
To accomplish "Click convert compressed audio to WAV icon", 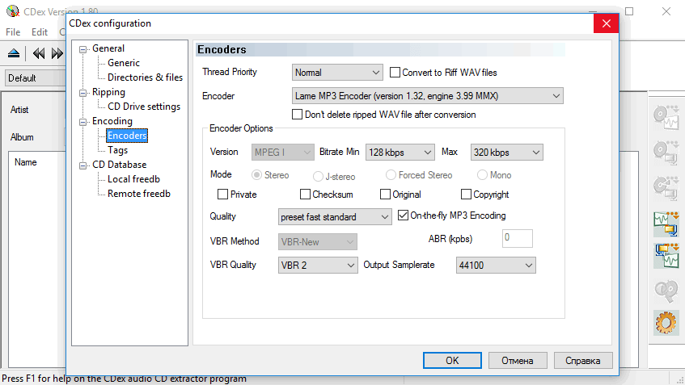I will pyautogui.click(x=666, y=256).
